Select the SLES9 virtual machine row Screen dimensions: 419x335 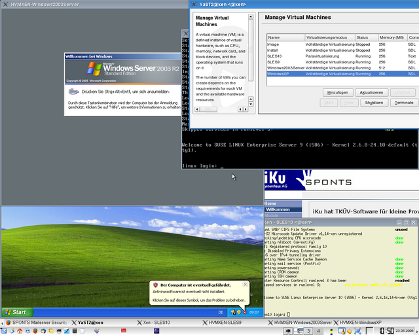(343, 62)
